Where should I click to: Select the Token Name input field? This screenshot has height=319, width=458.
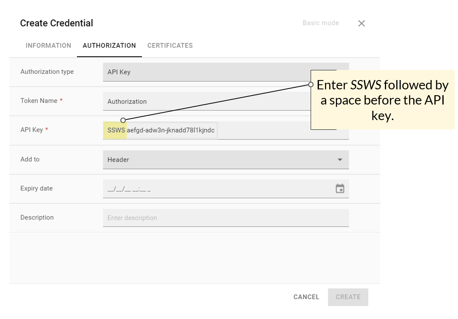click(226, 101)
